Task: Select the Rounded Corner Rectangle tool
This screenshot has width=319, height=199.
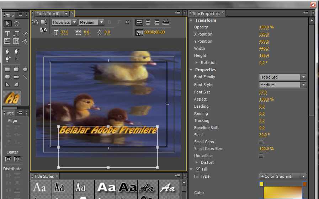Action: [x=16, y=69]
